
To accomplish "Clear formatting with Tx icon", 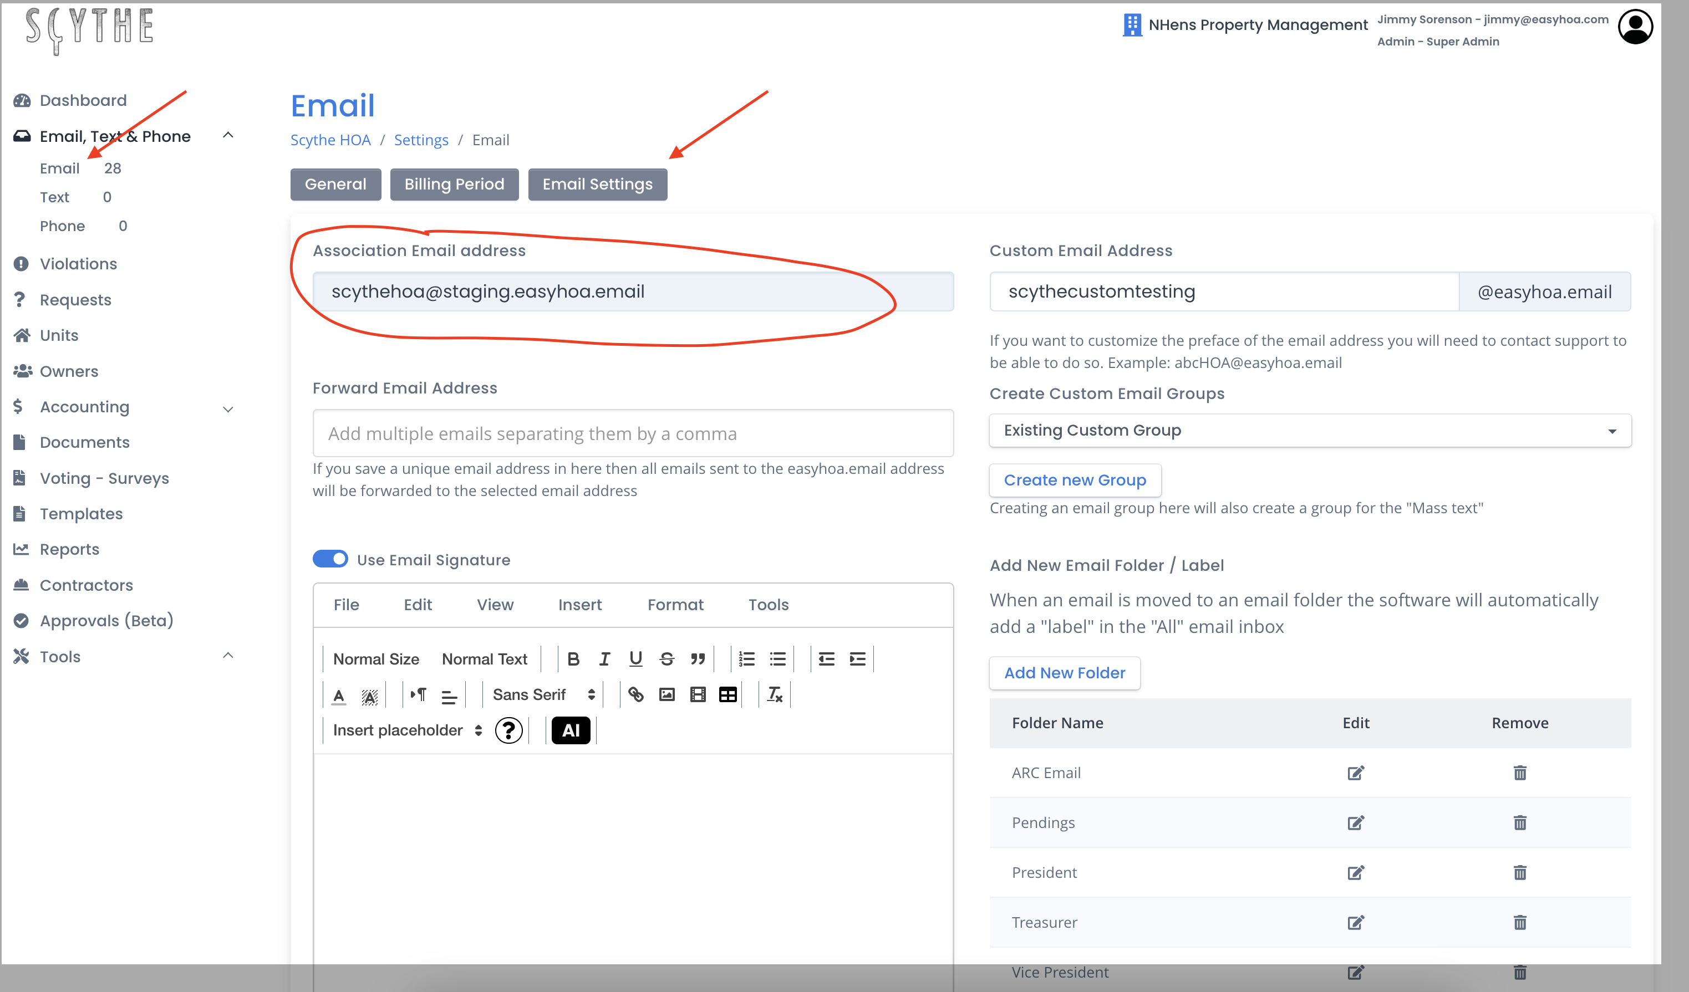I will coord(775,696).
